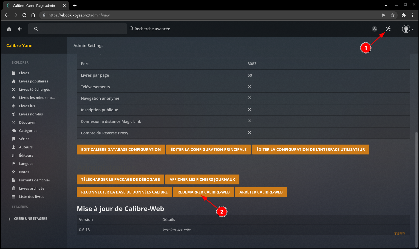Select Catégories from sidebar
419x249 pixels.
(x=28, y=131)
